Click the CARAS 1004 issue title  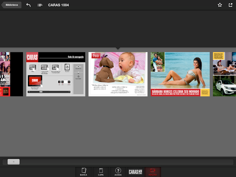[58, 5]
